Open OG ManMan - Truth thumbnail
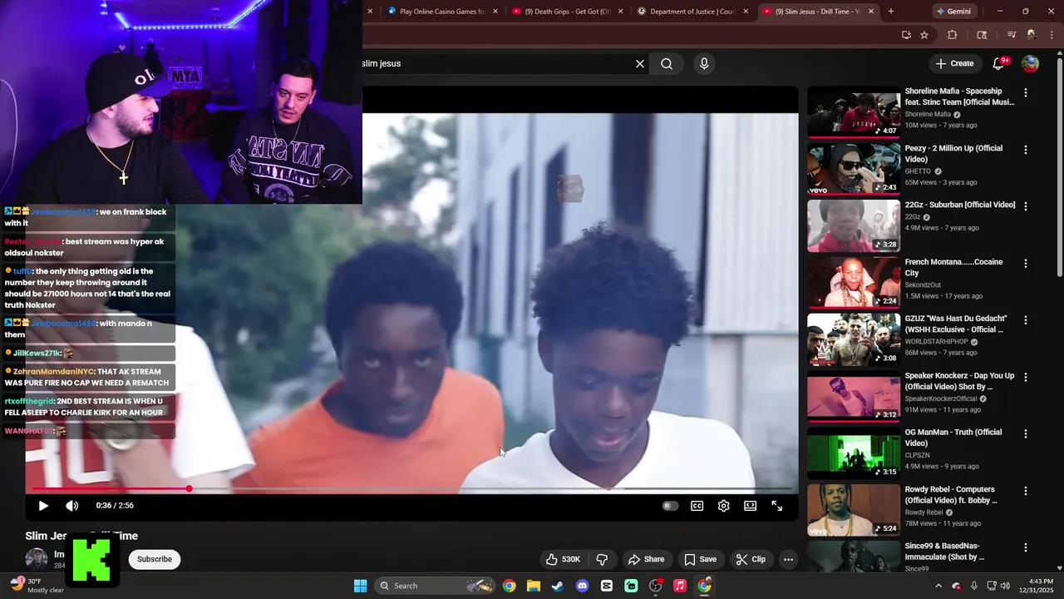Image resolution: width=1064 pixels, height=599 pixels. [854, 453]
